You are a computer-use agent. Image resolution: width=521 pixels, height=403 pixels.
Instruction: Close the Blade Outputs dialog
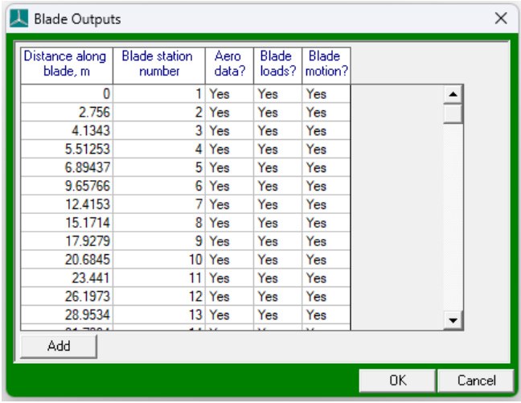pos(500,18)
